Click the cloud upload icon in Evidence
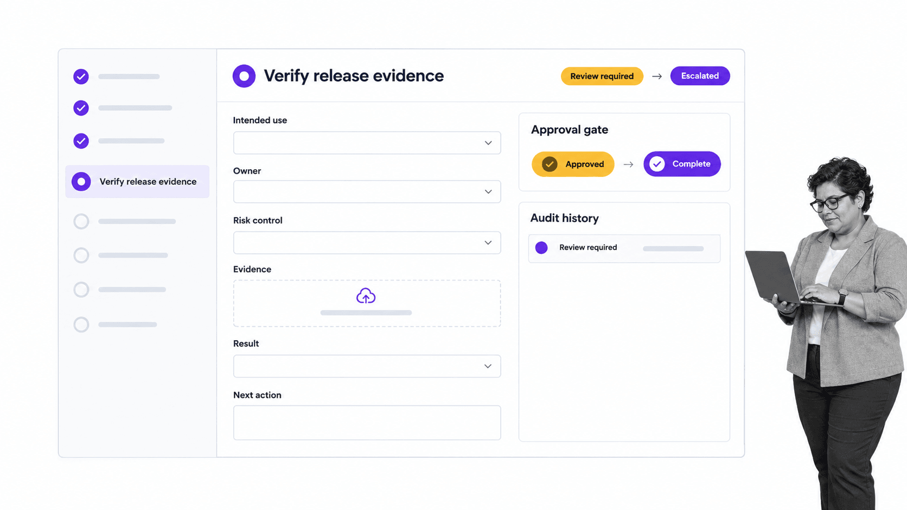The width and height of the screenshot is (907, 510). pyautogui.click(x=366, y=296)
